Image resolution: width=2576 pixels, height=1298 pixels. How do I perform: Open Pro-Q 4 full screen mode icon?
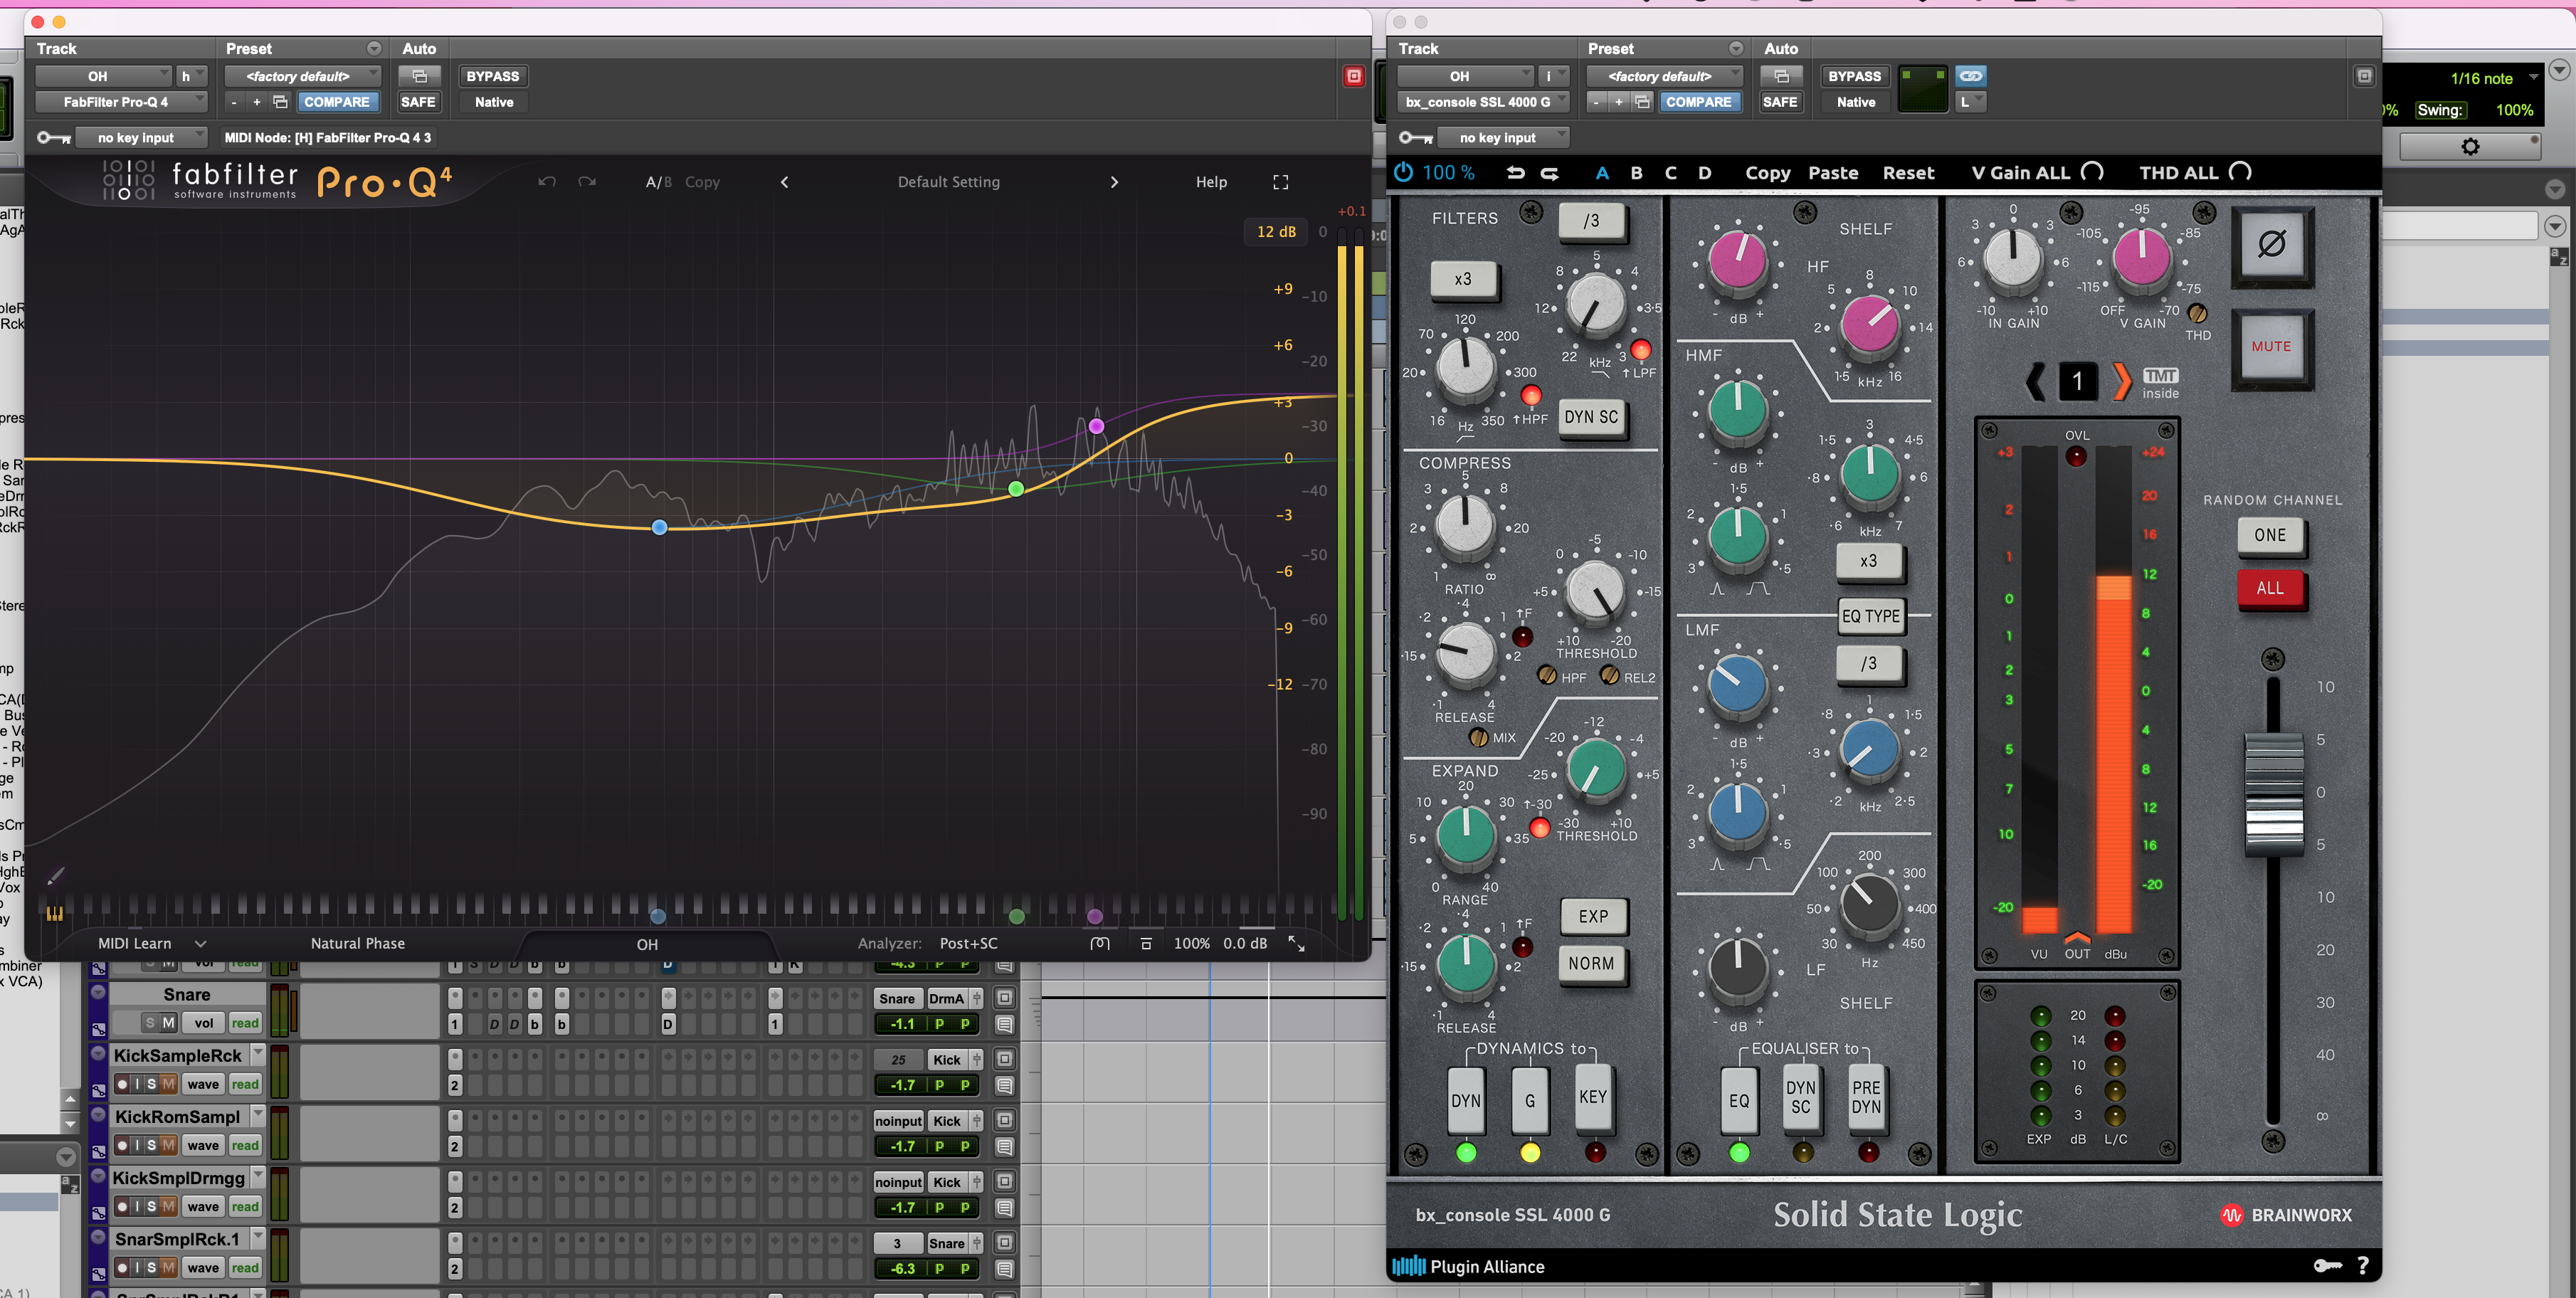pos(1280,182)
